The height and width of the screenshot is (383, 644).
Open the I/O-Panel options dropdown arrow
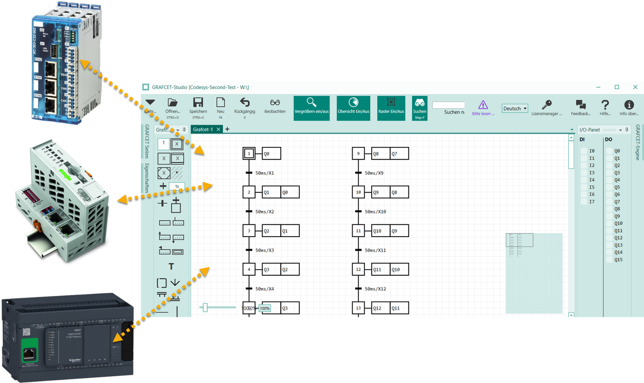point(620,130)
